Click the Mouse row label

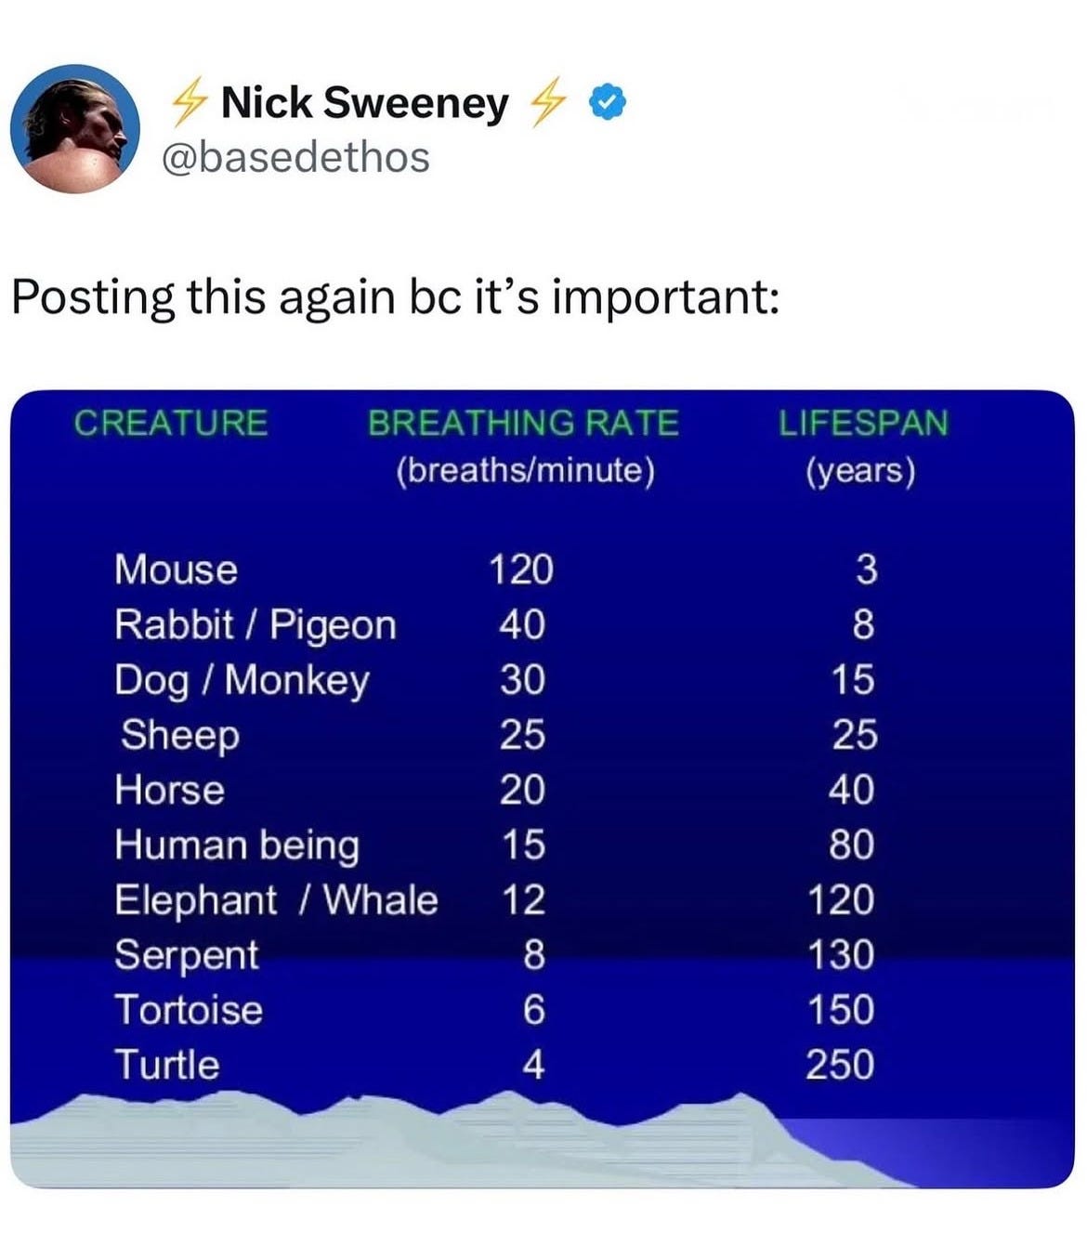[x=176, y=570]
